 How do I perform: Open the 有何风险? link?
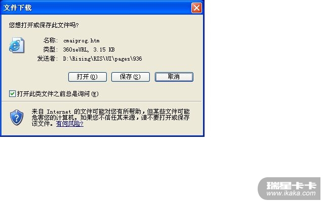point(70,124)
